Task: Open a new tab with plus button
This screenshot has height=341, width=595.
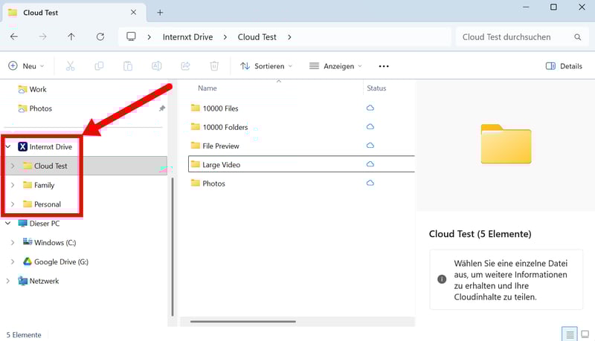Action: (160, 12)
